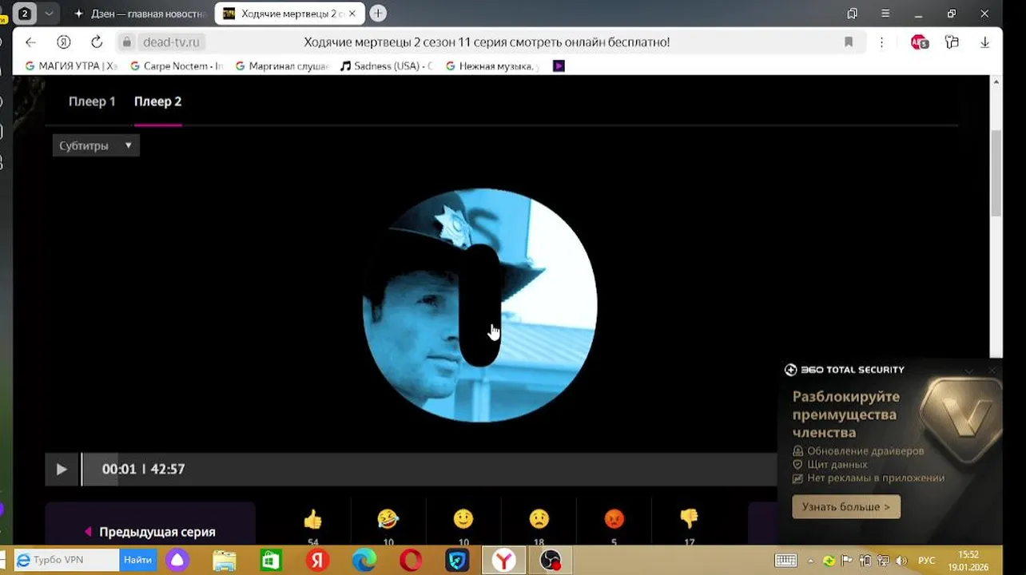Open File Explorer from the taskbar
Image resolution: width=1026 pixels, height=575 pixels.
point(225,561)
